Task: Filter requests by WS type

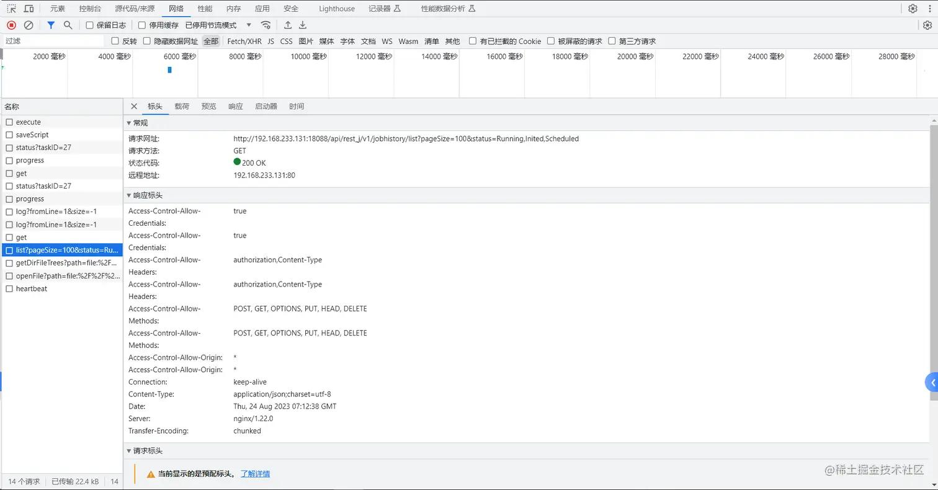Action: [387, 42]
